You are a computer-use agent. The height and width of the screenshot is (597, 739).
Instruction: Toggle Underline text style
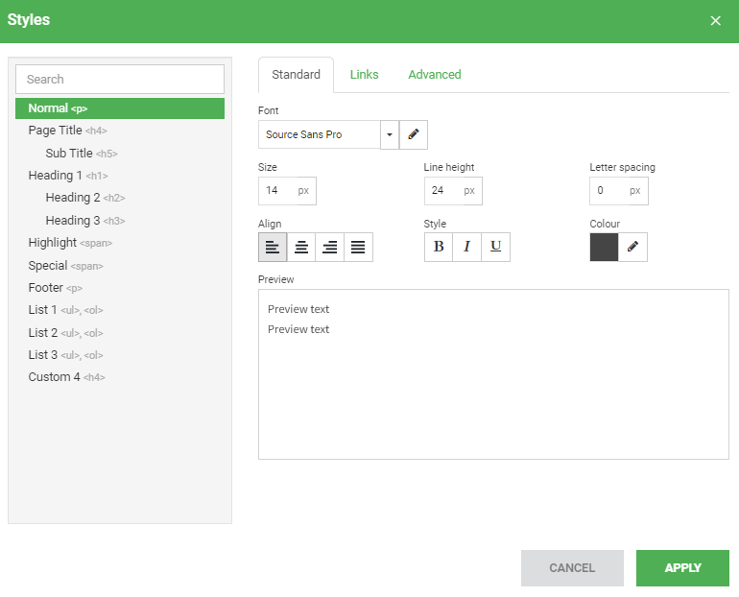click(x=495, y=247)
